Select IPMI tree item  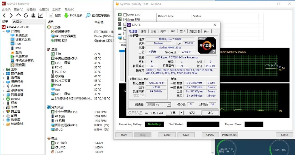click(18, 48)
